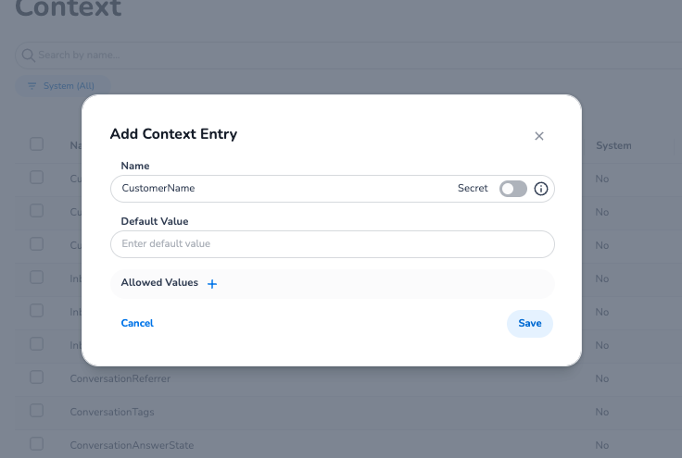Click the Allowed Values section label
Screen dimensions: 682x458
click(159, 283)
